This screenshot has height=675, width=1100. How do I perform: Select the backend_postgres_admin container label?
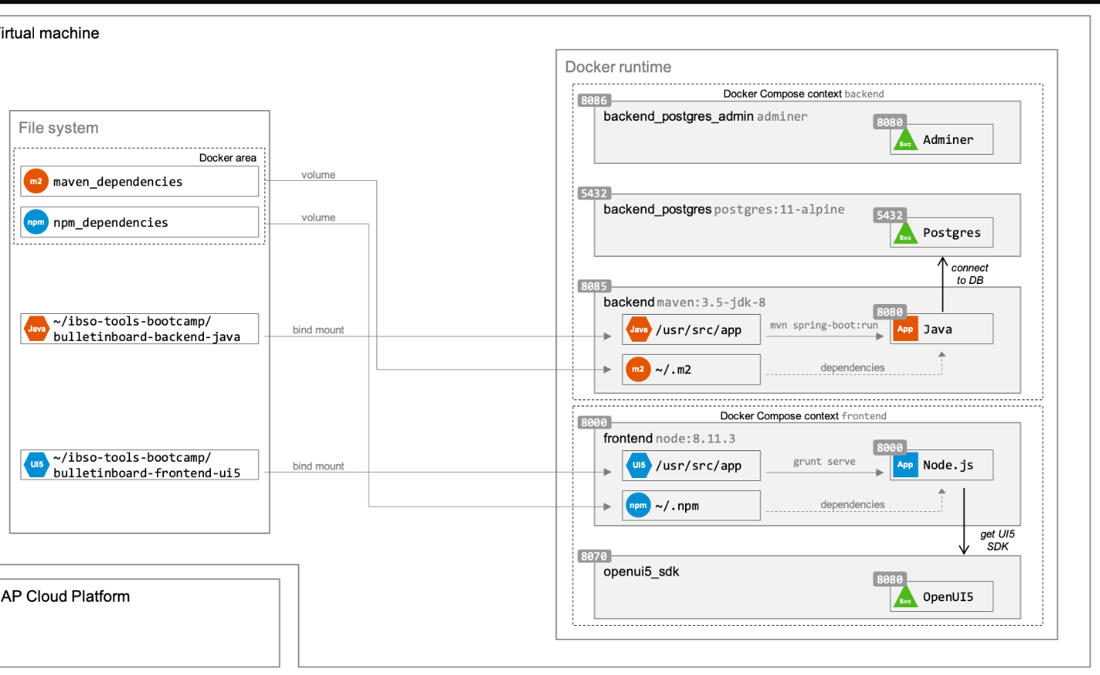tap(678, 116)
